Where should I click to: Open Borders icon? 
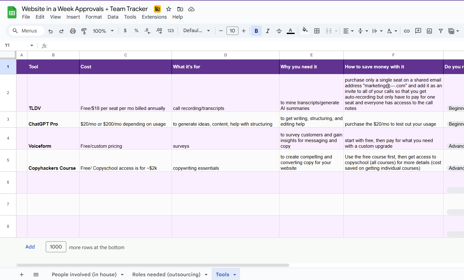(317, 31)
